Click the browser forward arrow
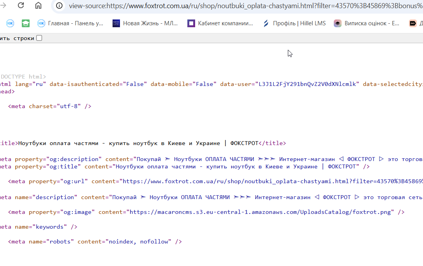Screen dimensions: 423x266 click(3, 5)
